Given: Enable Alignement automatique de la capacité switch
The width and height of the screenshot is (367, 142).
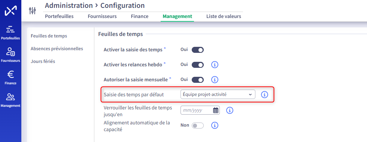Looking at the screenshot, I should tap(198, 126).
